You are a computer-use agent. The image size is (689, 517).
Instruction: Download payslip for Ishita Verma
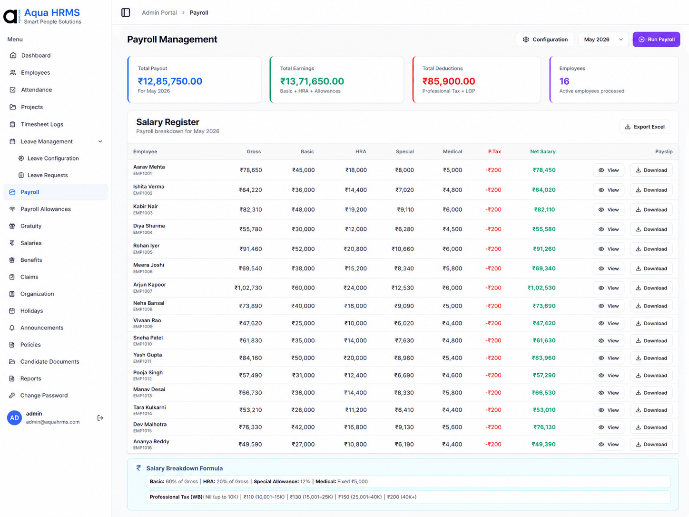pos(651,190)
